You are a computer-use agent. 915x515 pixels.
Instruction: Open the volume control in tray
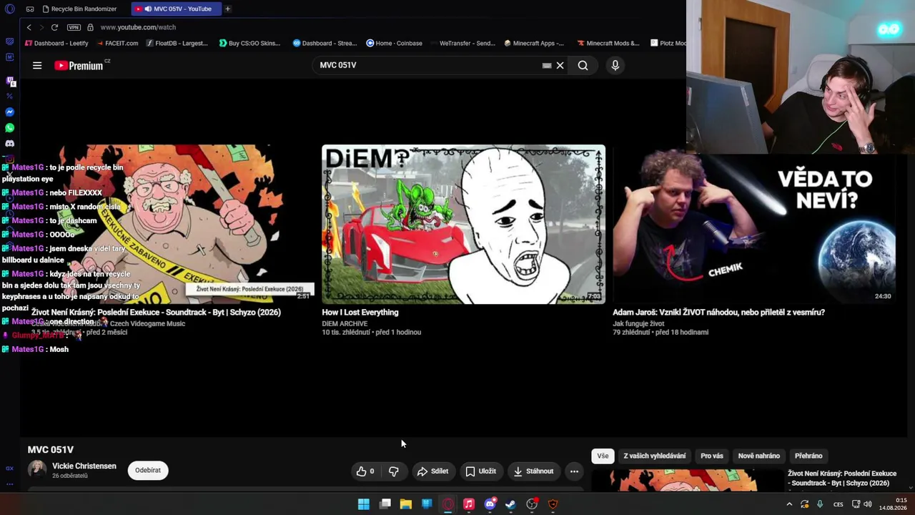pos(867,504)
